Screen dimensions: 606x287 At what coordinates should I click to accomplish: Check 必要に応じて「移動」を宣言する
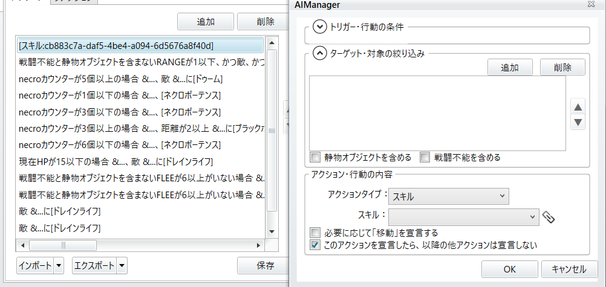click(x=316, y=233)
